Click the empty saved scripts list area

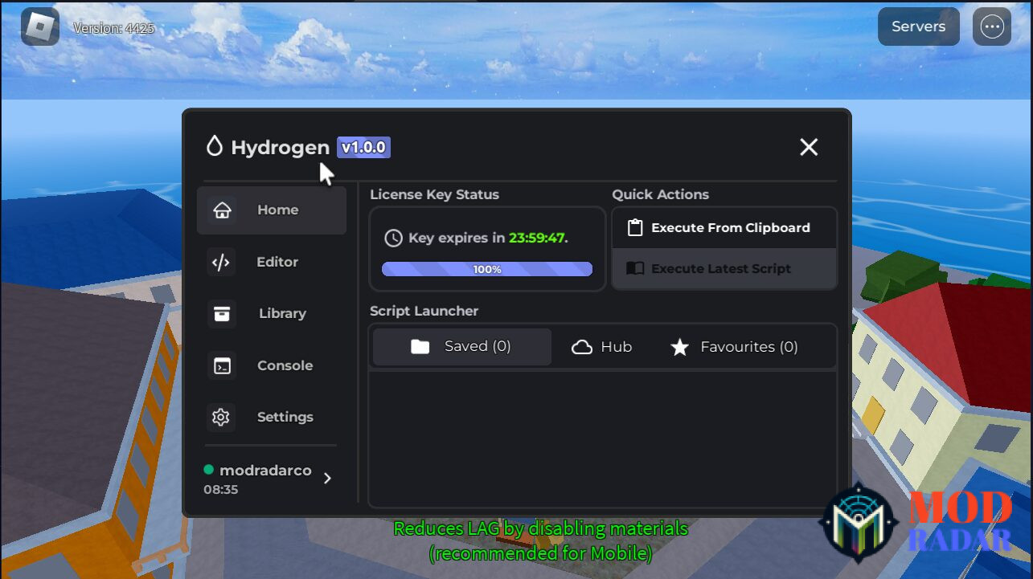603,438
